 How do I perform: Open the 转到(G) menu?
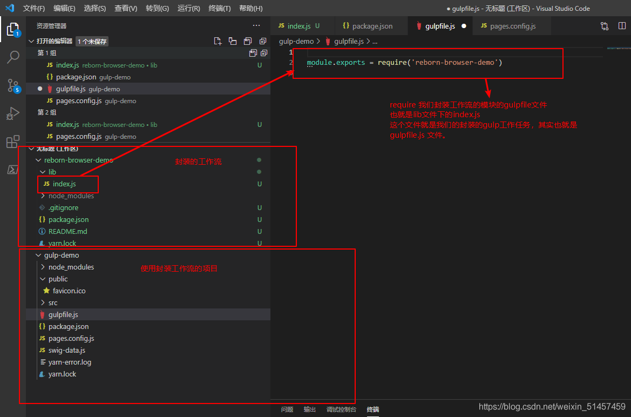(157, 8)
